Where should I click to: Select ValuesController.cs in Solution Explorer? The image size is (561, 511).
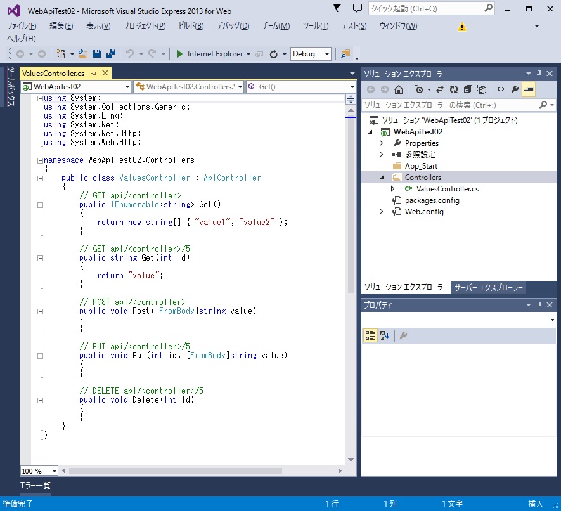448,189
